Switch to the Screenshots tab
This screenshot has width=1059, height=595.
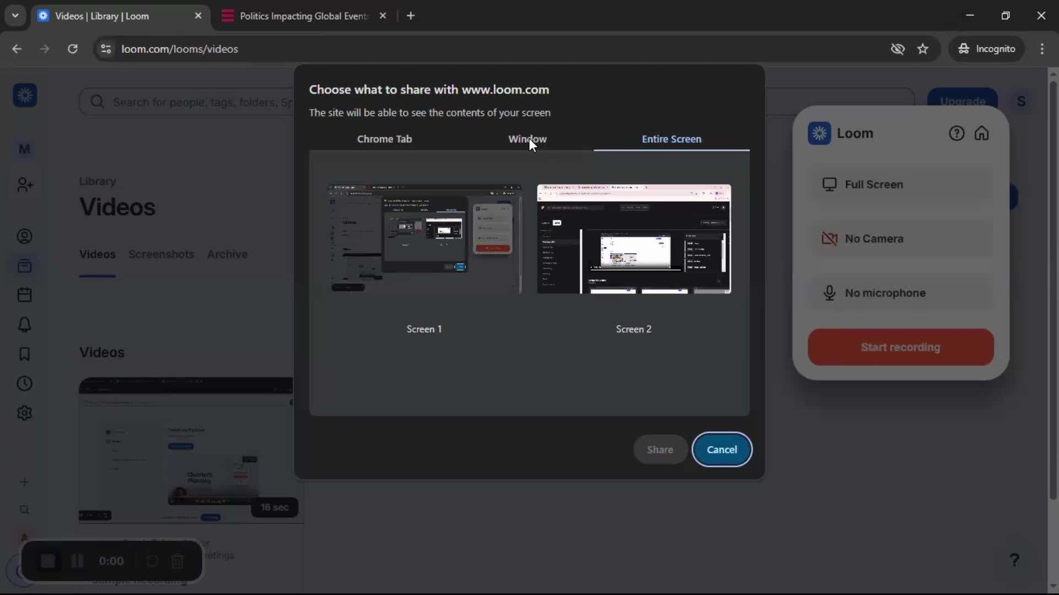[162, 254]
